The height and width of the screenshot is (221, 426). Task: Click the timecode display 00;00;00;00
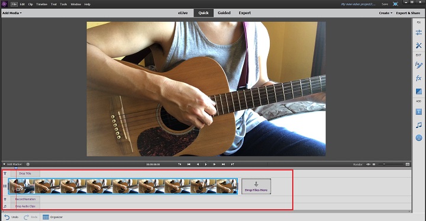[x=153, y=164]
